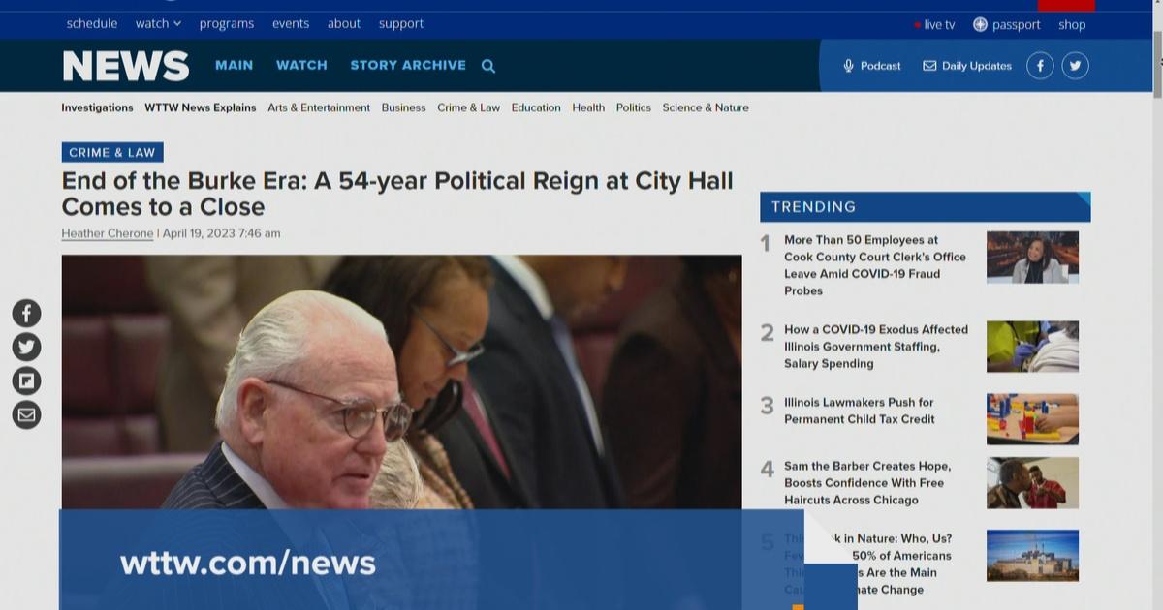Open the programs menu item
Screen dimensions: 1163x610
[227, 23]
